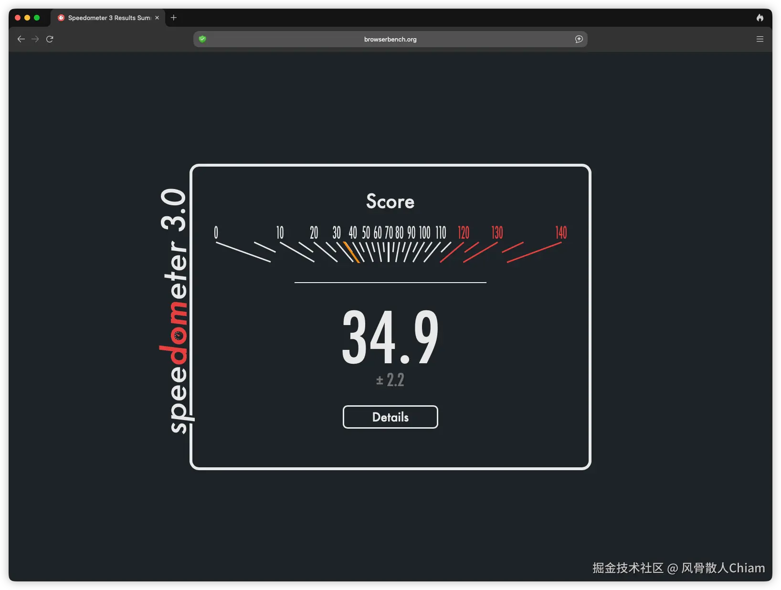Click the flame icon in title bar

click(x=760, y=18)
